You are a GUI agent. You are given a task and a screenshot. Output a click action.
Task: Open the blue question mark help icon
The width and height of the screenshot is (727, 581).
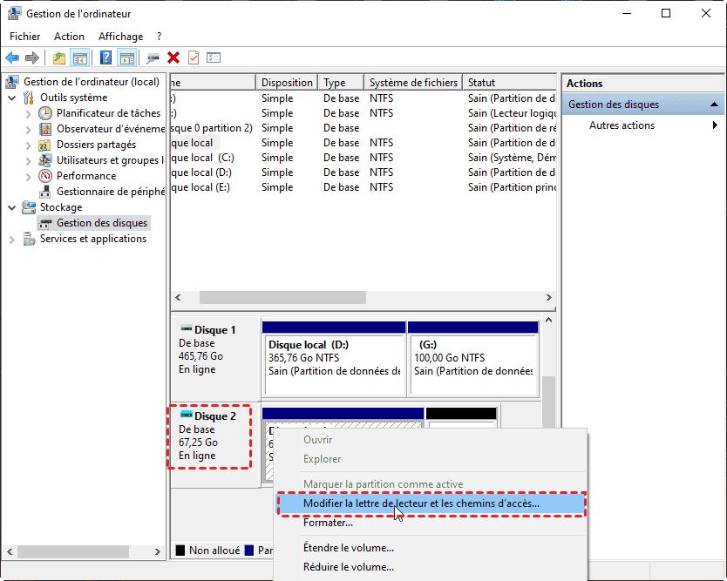point(105,58)
